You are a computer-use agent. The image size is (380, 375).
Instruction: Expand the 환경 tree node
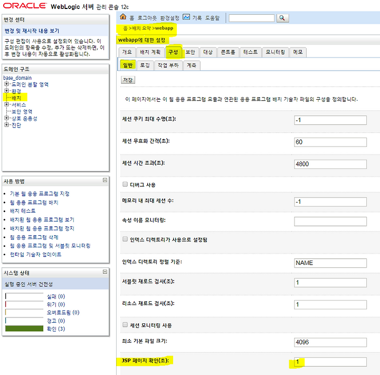click(6, 91)
